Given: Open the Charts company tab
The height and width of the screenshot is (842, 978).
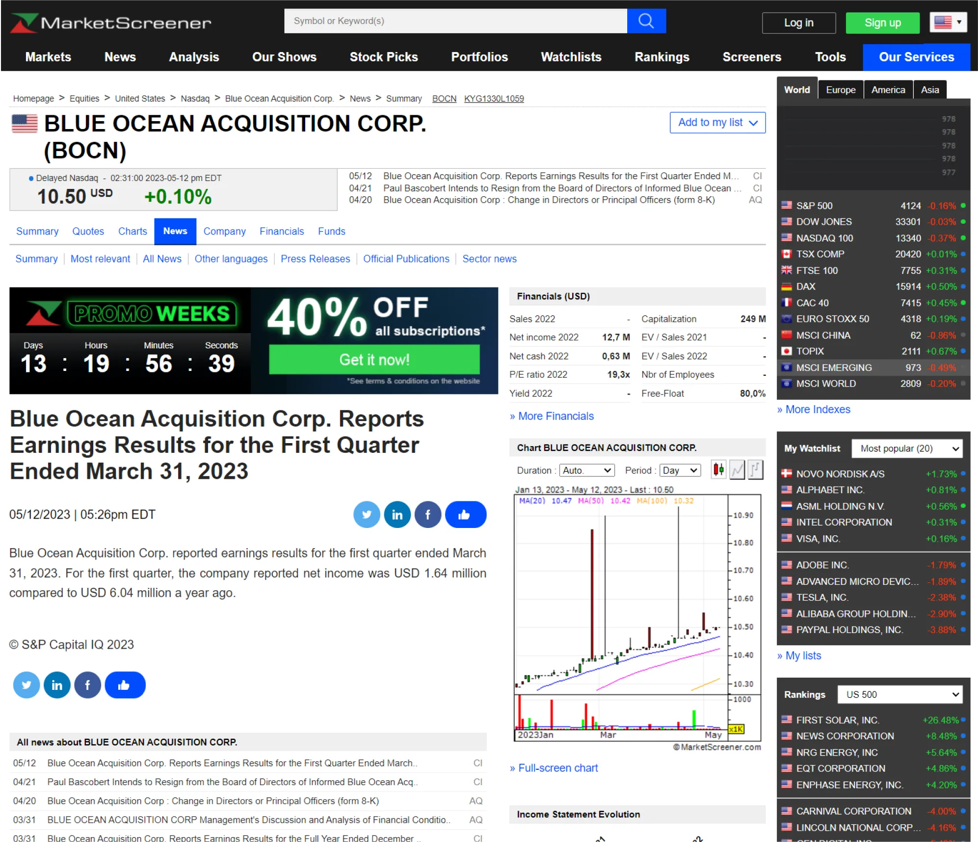Looking at the screenshot, I should click(132, 231).
